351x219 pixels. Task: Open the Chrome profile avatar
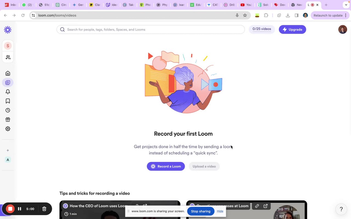click(305, 15)
